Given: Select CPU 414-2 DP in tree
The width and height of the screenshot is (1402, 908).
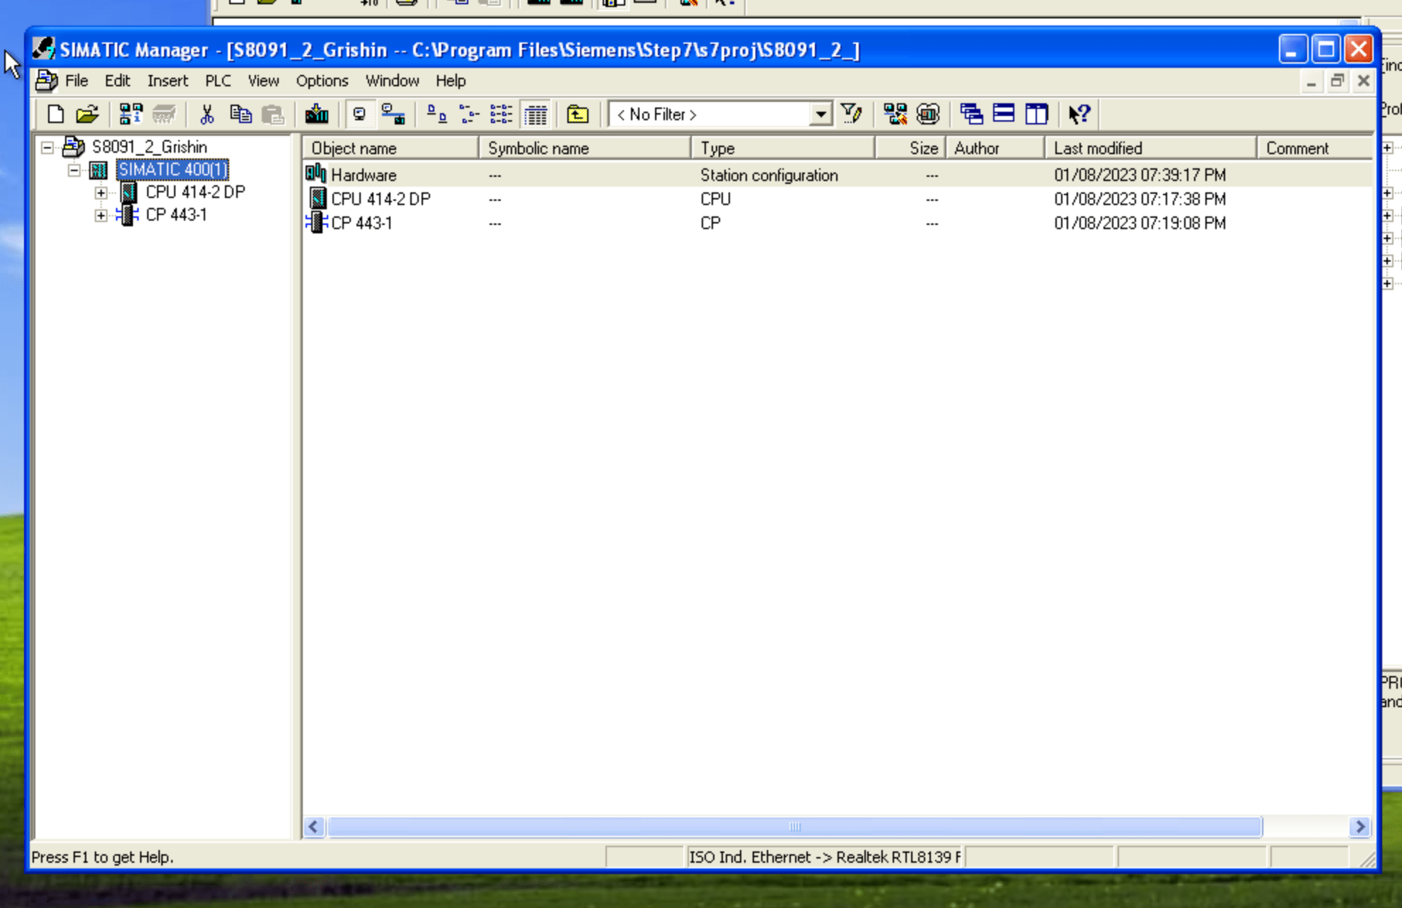Looking at the screenshot, I should pyautogui.click(x=195, y=192).
